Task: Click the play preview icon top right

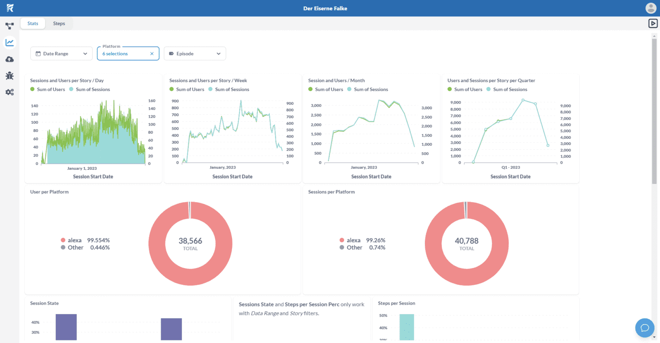Action: click(x=653, y=24)
